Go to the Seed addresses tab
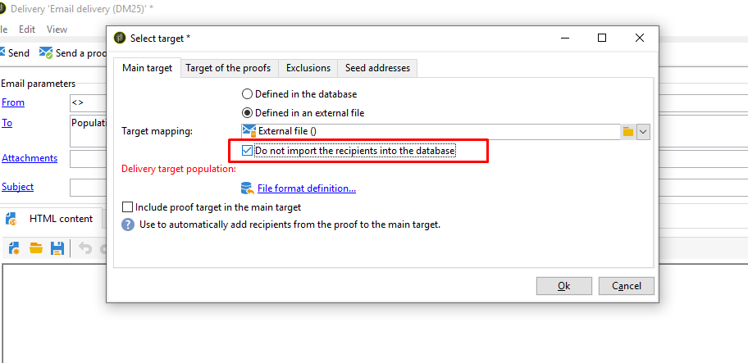 377,68
